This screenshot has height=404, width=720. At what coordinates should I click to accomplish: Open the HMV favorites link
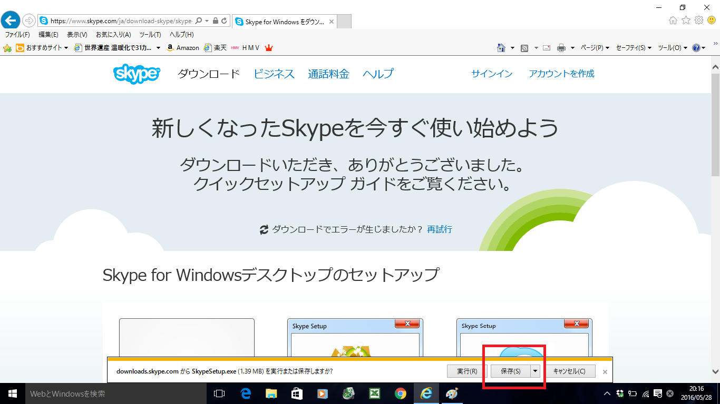click(245, 48)
